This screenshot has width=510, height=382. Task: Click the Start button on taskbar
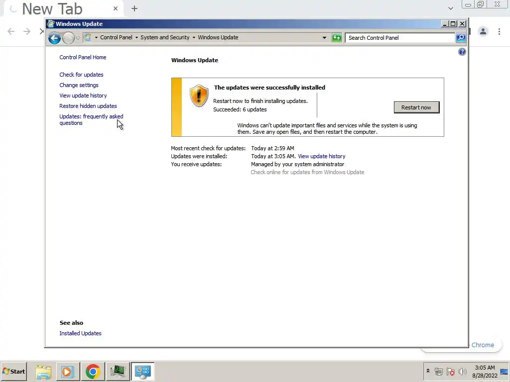pyautogui.click(x=13, y=371)
